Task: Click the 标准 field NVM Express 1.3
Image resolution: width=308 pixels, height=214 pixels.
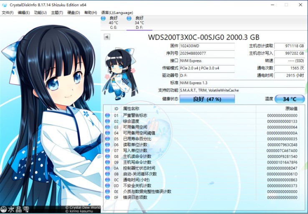Action: pyautogui.click(x=242, y=83)
